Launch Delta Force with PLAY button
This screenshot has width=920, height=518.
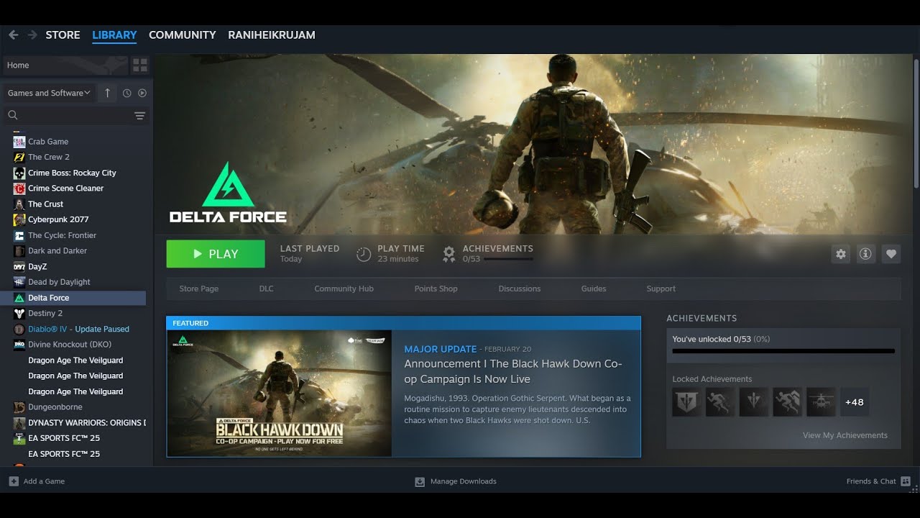point(216,254)
